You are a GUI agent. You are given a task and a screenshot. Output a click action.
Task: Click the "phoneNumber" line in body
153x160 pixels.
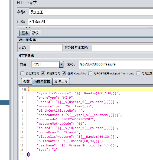click(x=79, y=115)
